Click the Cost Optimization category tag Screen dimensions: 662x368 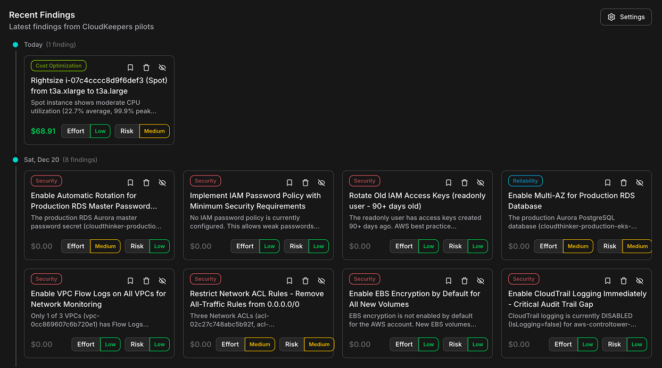59,65
